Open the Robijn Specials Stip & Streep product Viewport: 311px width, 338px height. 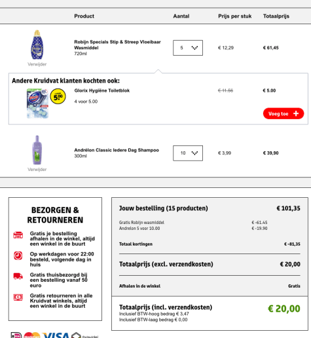pyautogui.click(x=117, y=45)
